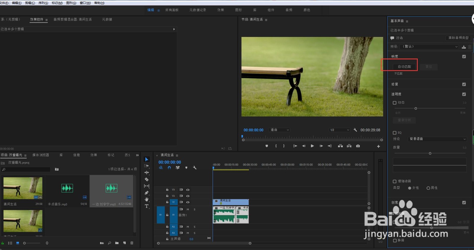This screenshot has width=474, height=250.
Task: Toggle Linked Selection in timeline
Action: [178, 168]
